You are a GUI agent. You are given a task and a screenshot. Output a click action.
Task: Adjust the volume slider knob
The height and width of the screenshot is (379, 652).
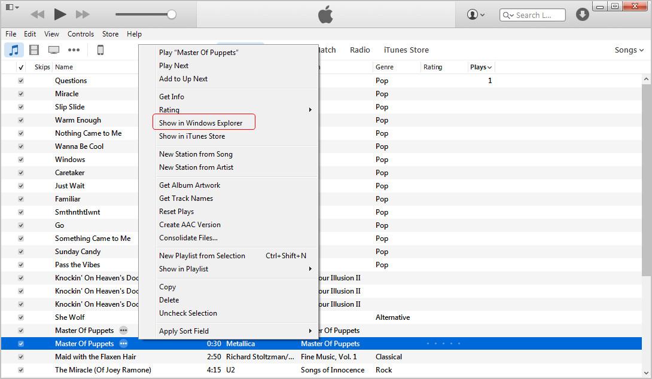pos(172,14)
